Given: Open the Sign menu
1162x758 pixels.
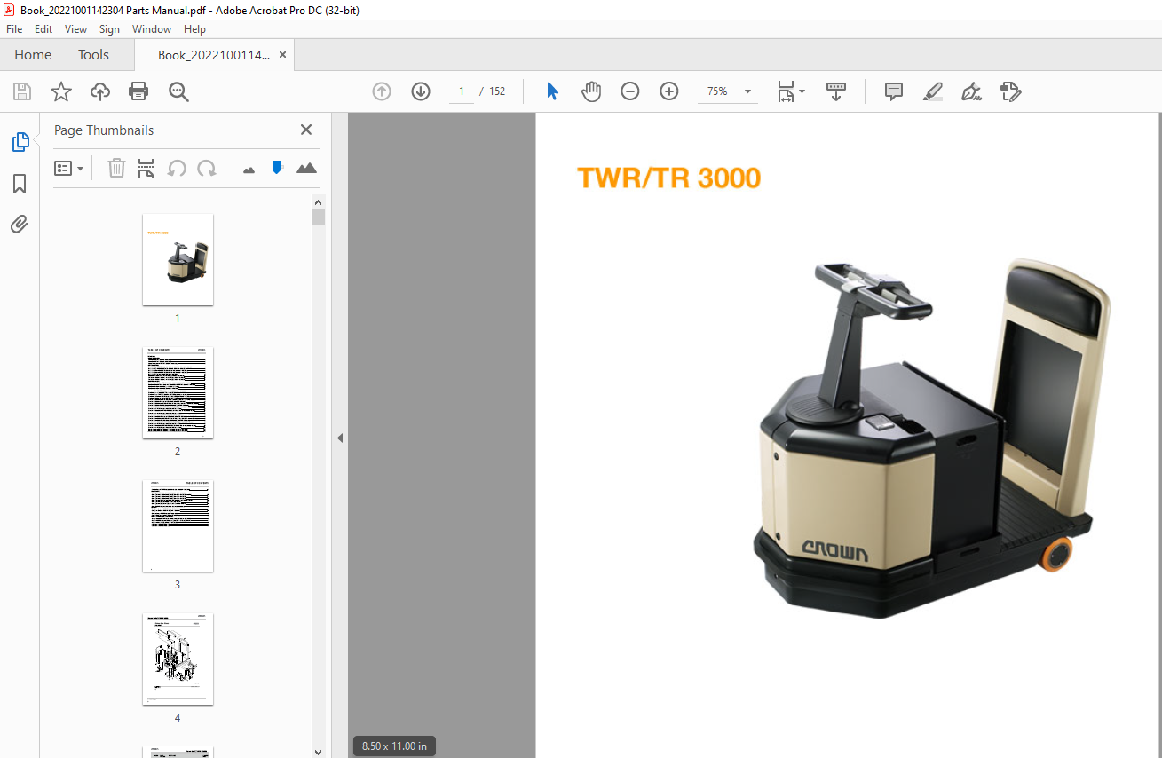Looking at the screenshot, I should (109, 29).
